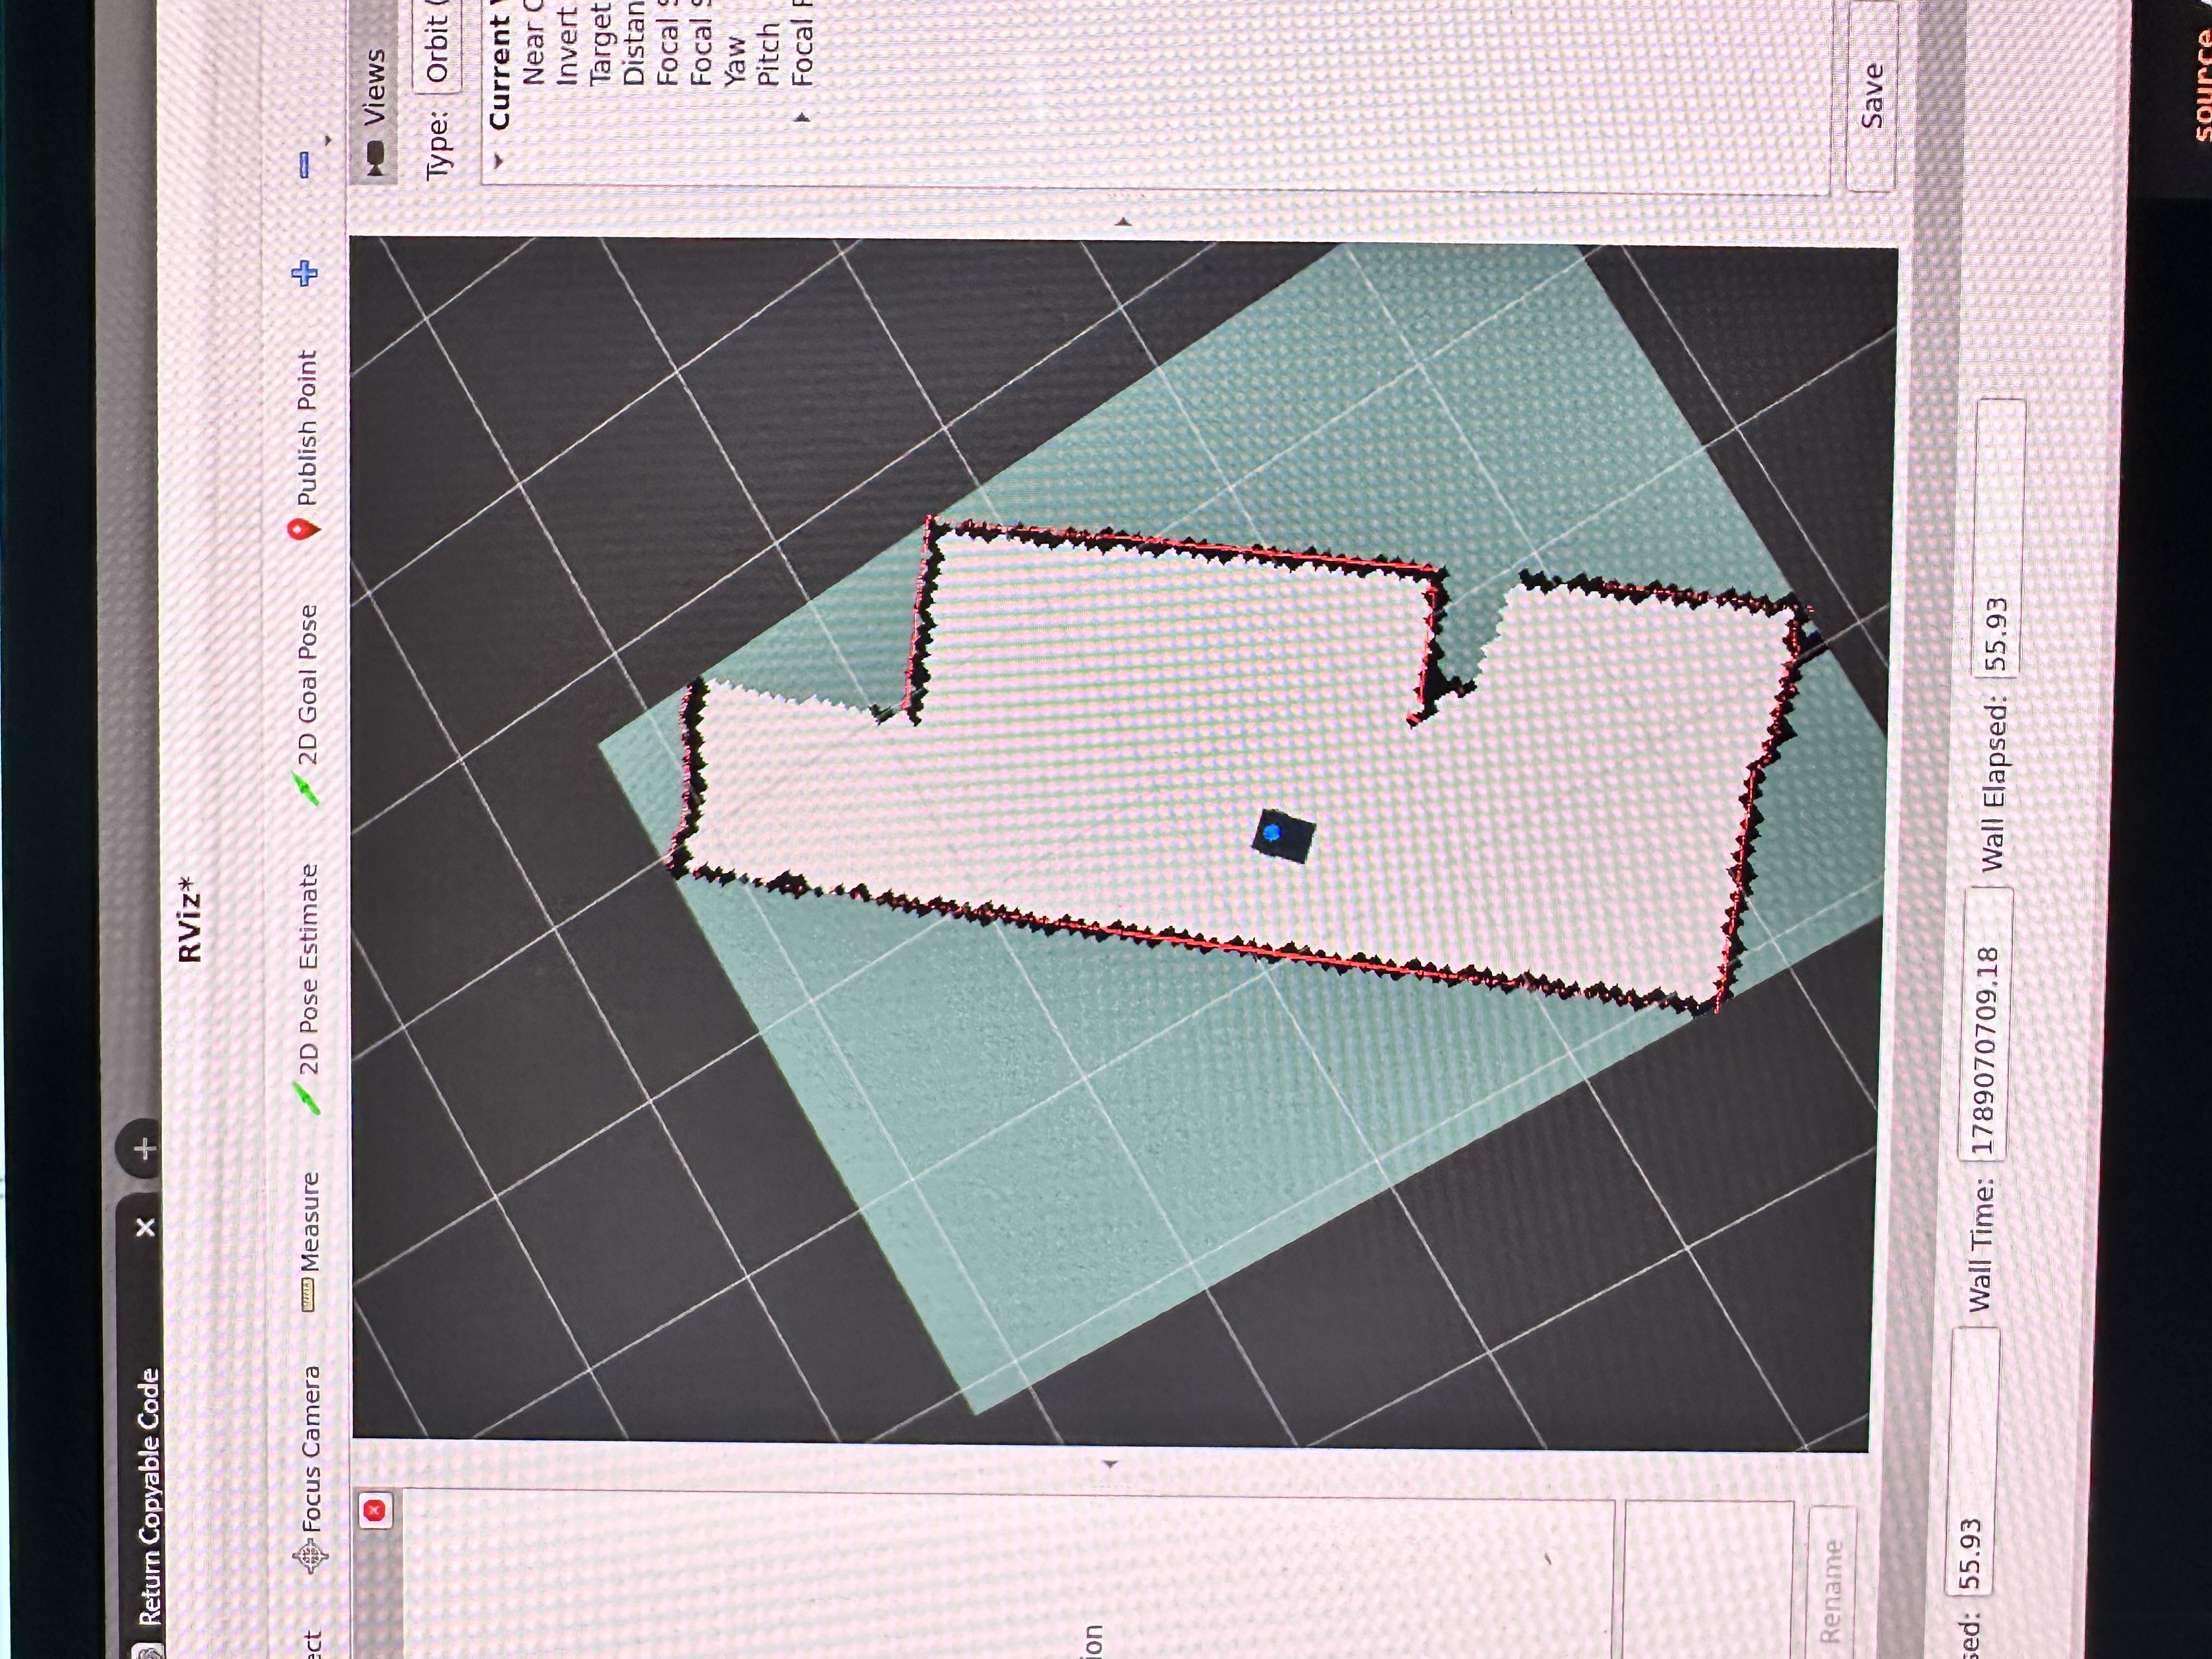Collapse left panel via small splitter arrow
This screenshot has height=1659, width=2212.
(1109, 1464)
